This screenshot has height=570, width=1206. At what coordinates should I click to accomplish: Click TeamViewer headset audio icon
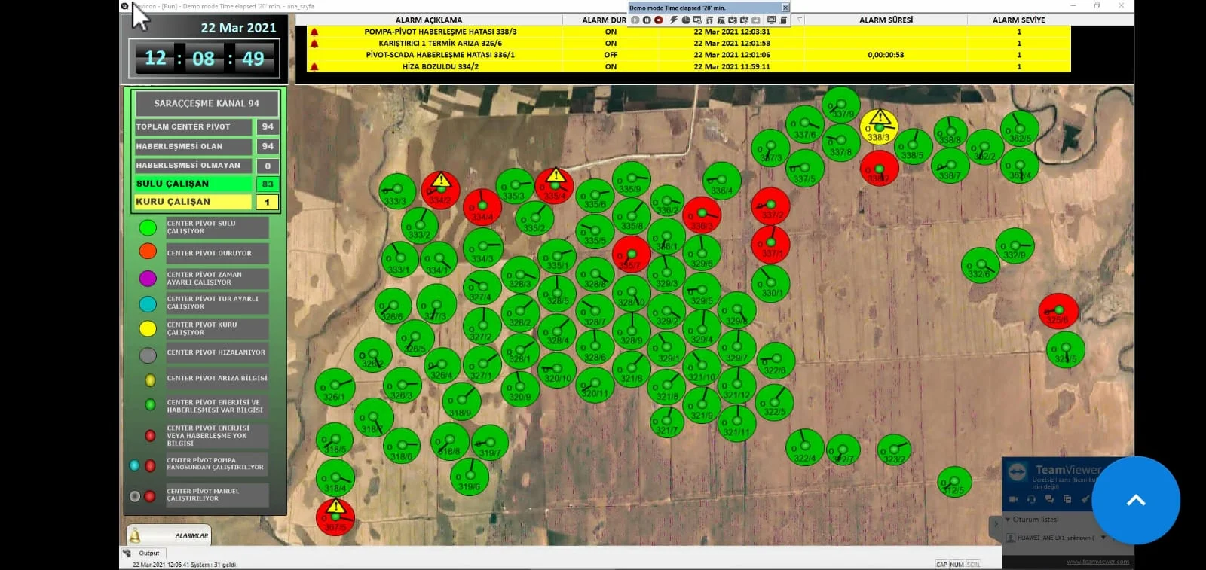tap(1031, 499)
